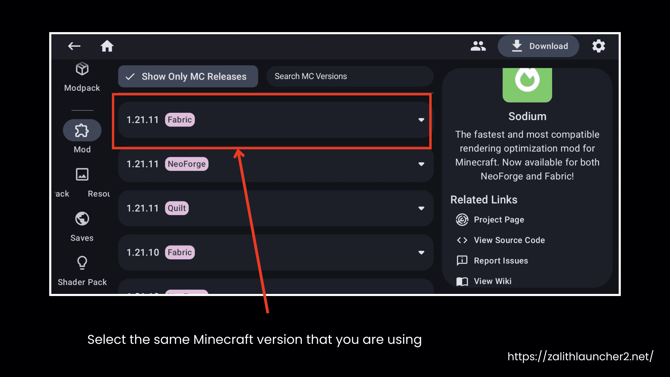Go back with the left arrow icon

(x=74, y=46)
